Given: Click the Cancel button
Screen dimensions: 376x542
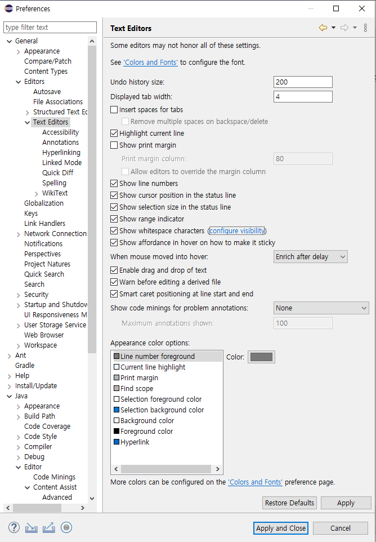Looking at the screenshot, I should point(340,528).
